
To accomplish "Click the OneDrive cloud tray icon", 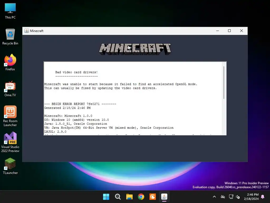I will point(223,197).
